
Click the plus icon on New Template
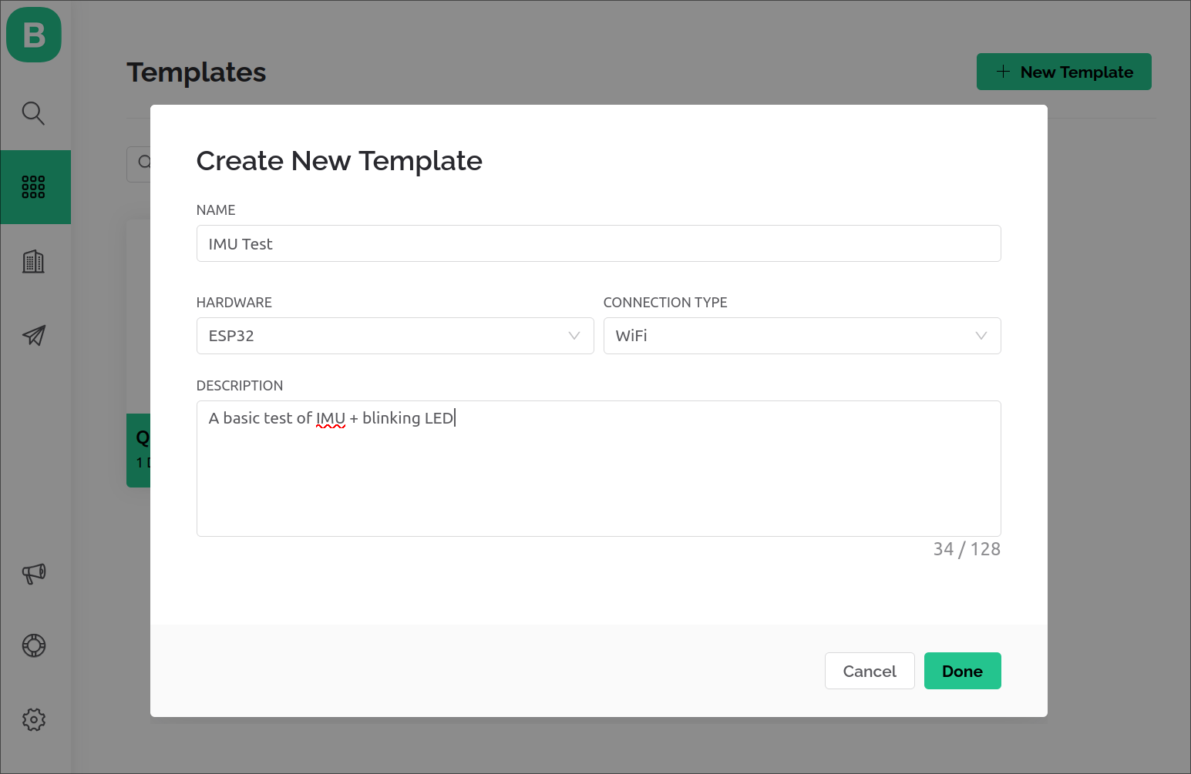pyautogui.click(x=1003, y=72)
